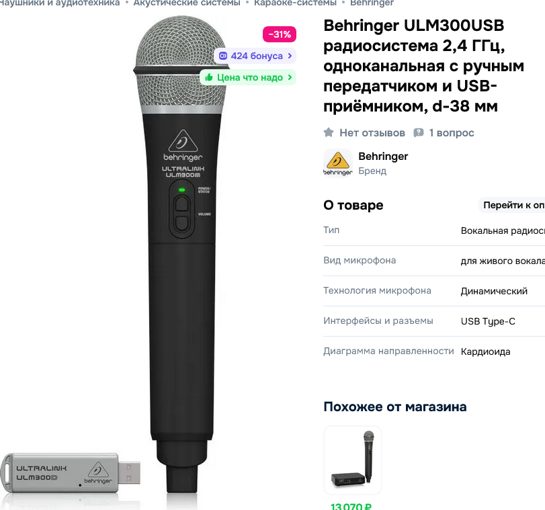Click the 13 070 ₽ price
The image size is (545, 510).
pyautogui.click(x=351, y=506)
